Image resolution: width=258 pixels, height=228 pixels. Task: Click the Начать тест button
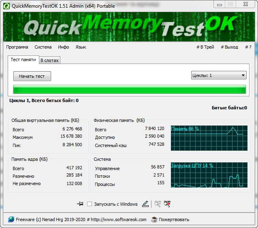[x=32, y=76]
